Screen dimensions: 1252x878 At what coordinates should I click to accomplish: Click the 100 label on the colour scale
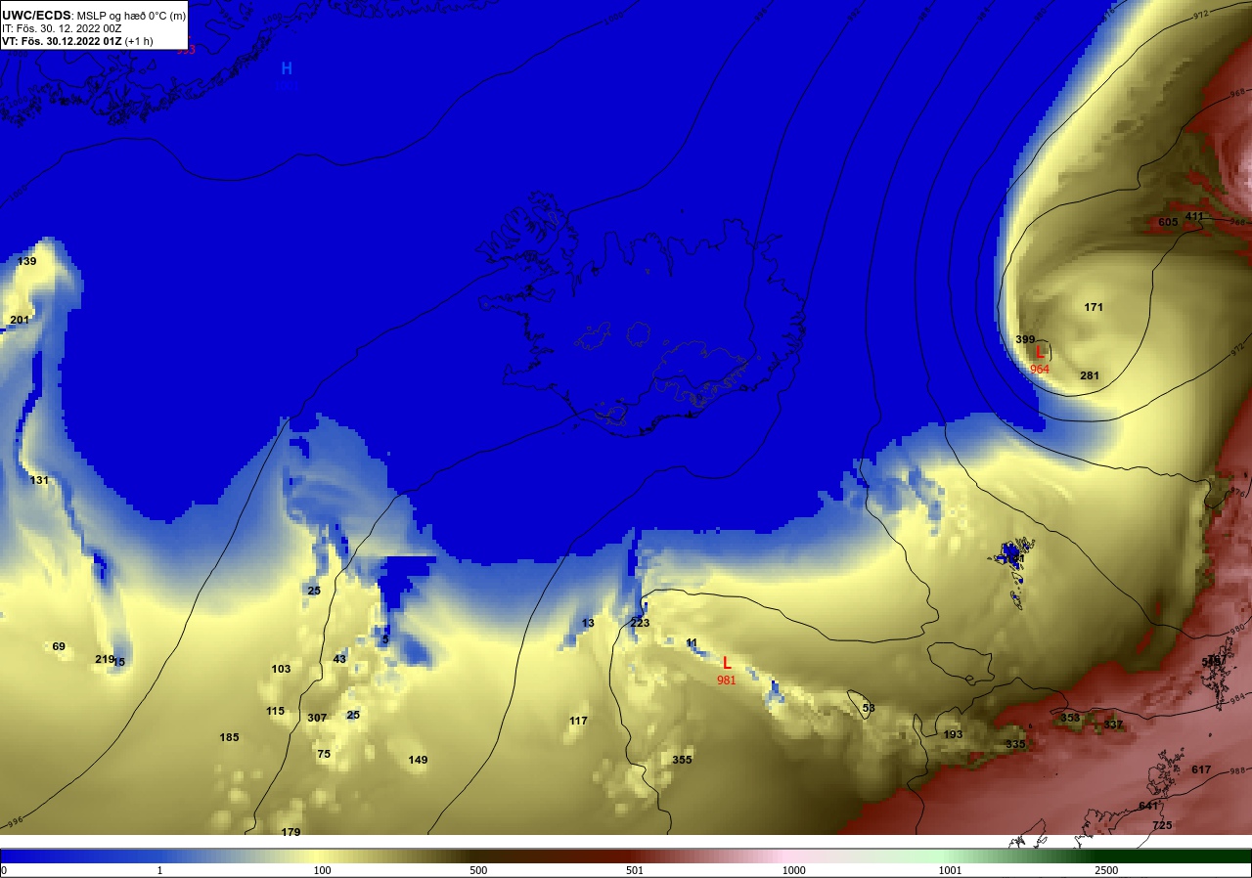click(322, 870)
